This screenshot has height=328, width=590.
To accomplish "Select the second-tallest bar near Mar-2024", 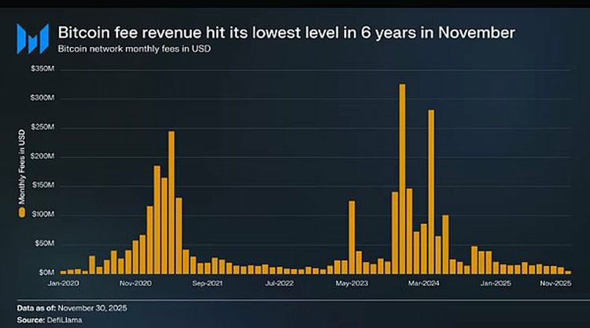I will [431, 191].
